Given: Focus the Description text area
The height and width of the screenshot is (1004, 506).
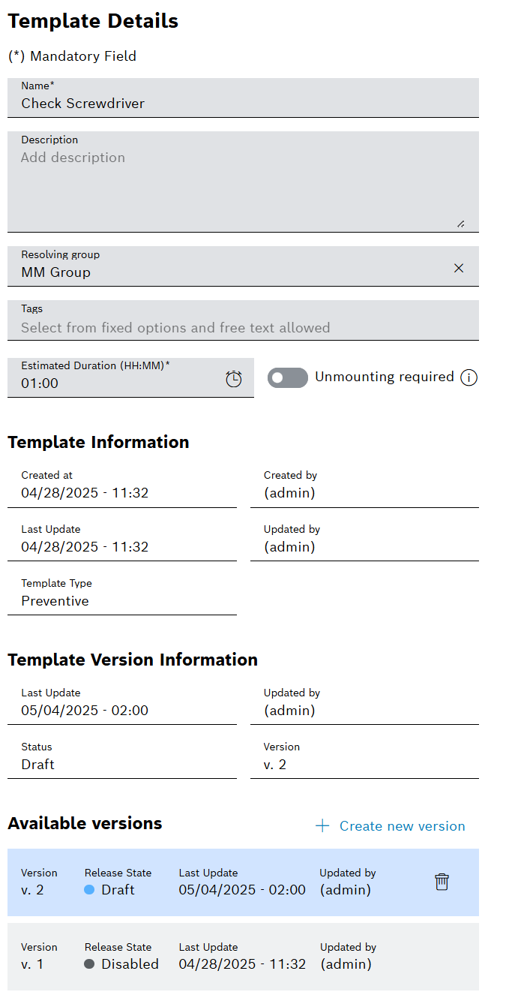Looking at the screenshot, I should (243, 182).
